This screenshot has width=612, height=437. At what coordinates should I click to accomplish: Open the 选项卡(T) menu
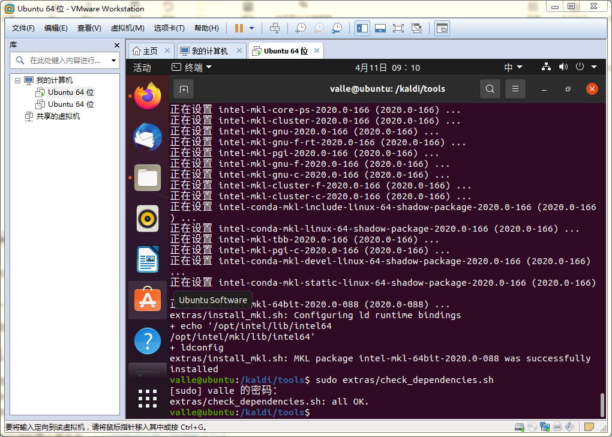pyautogui.click(x=169, y=28)
